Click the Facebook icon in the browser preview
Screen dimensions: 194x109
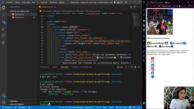[152, 73]
